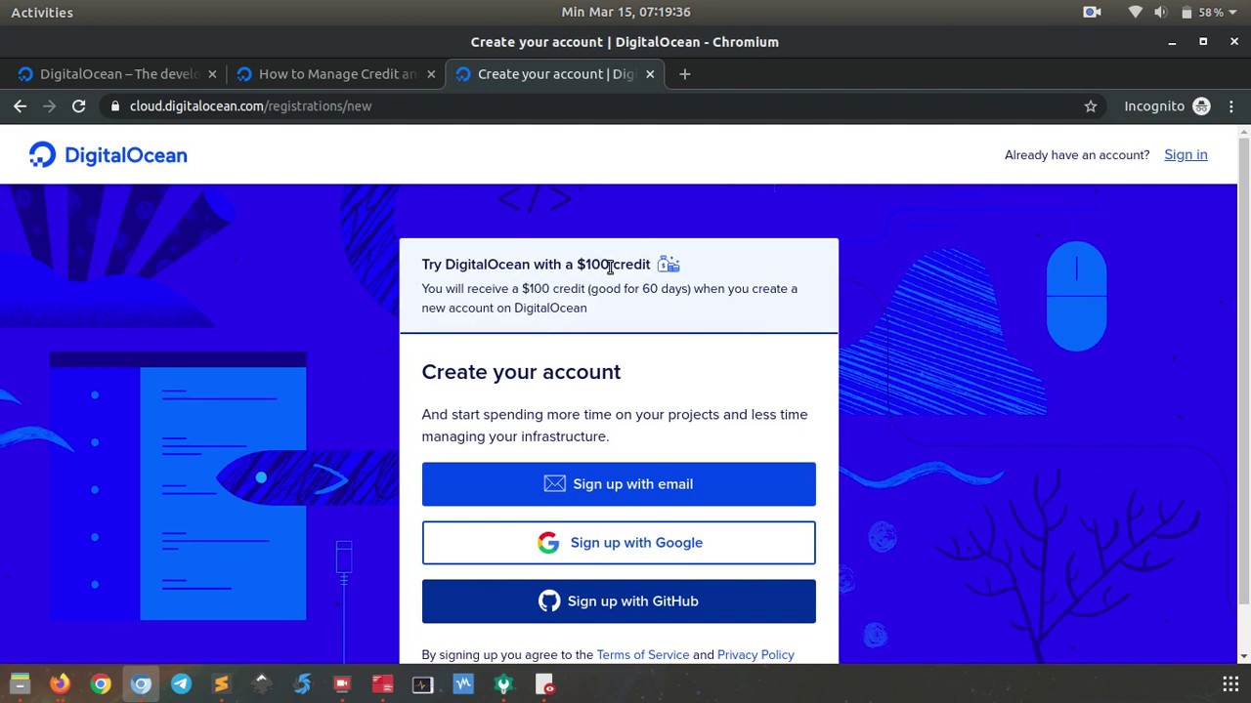The image size is (1251, 703).
Task: Click Sign up with GitHub button
Action: [619, 601]
